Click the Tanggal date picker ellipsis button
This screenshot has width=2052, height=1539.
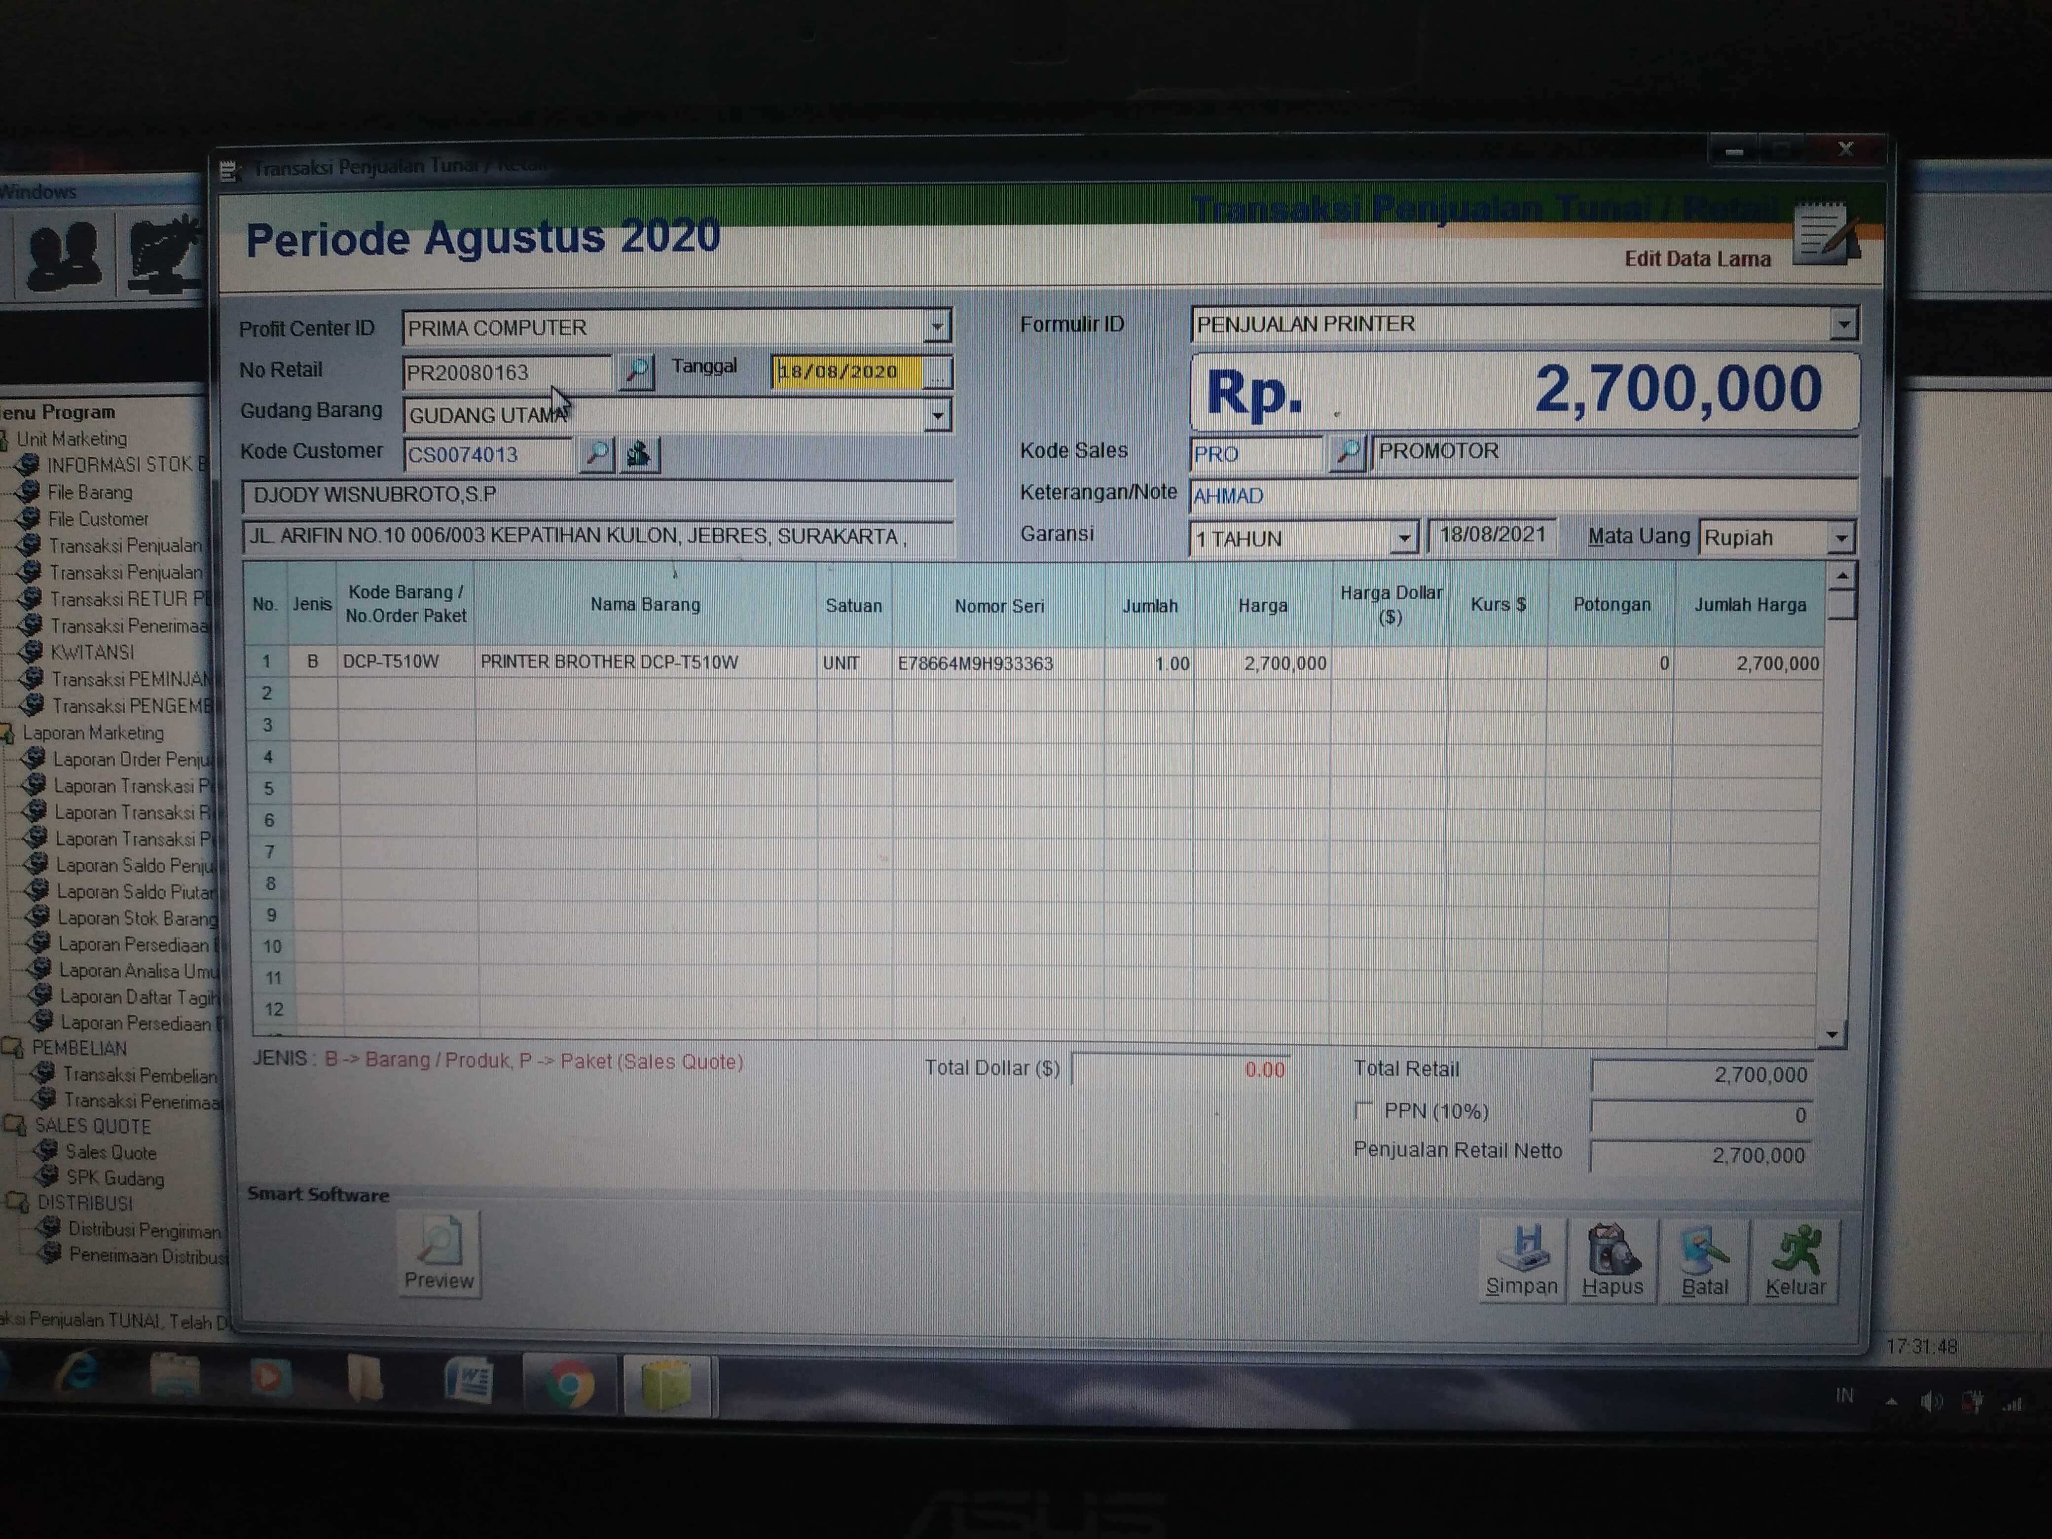click(x=938, y=373)
